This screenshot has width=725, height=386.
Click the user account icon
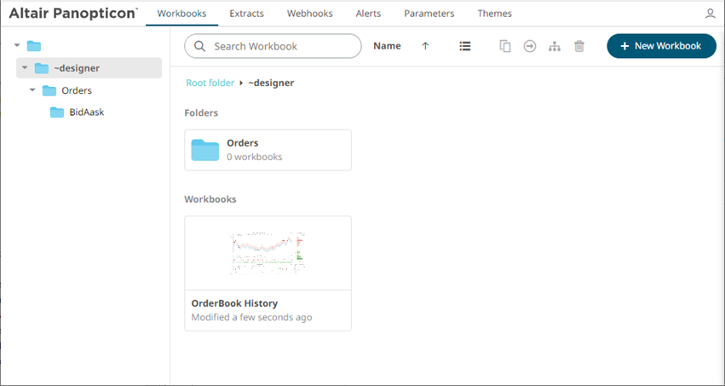point(711,14)
